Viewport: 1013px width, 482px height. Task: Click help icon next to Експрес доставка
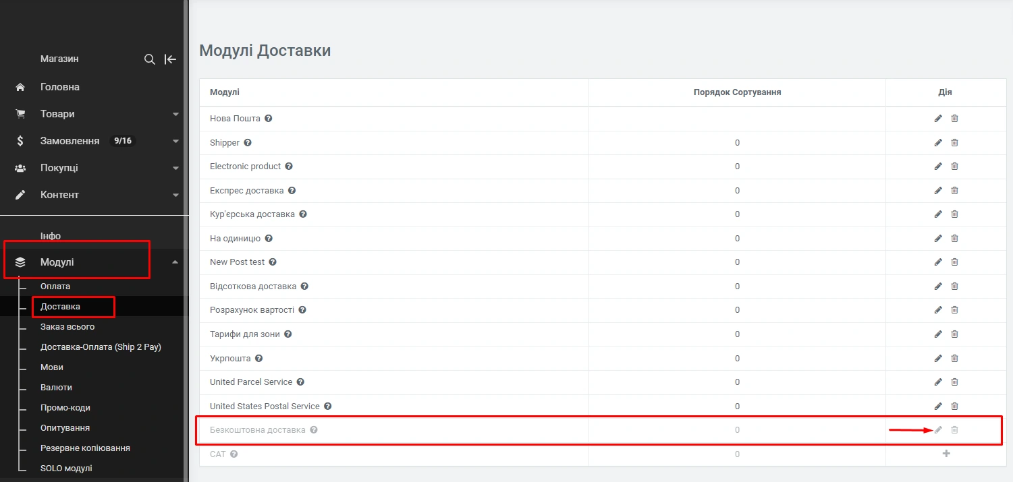coord(292,191)
